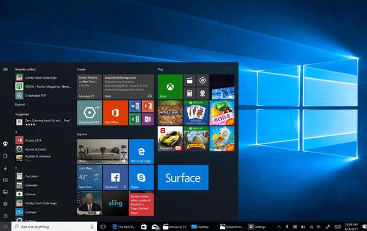Open Candy Crush Soda Saga under Recently added
367x231 pixels.
click(44, 78)
